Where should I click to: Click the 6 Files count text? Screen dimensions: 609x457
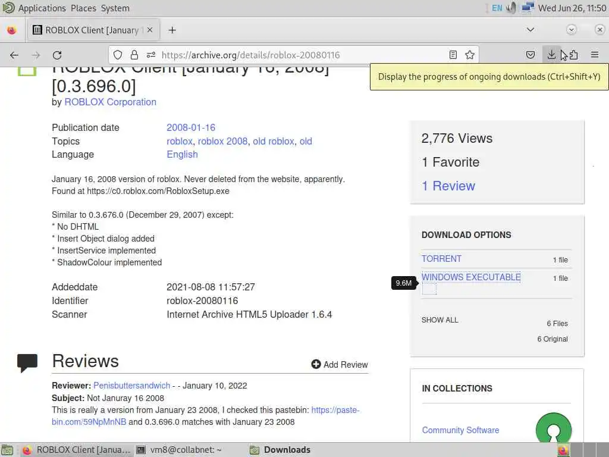click(x=557, y=323)
